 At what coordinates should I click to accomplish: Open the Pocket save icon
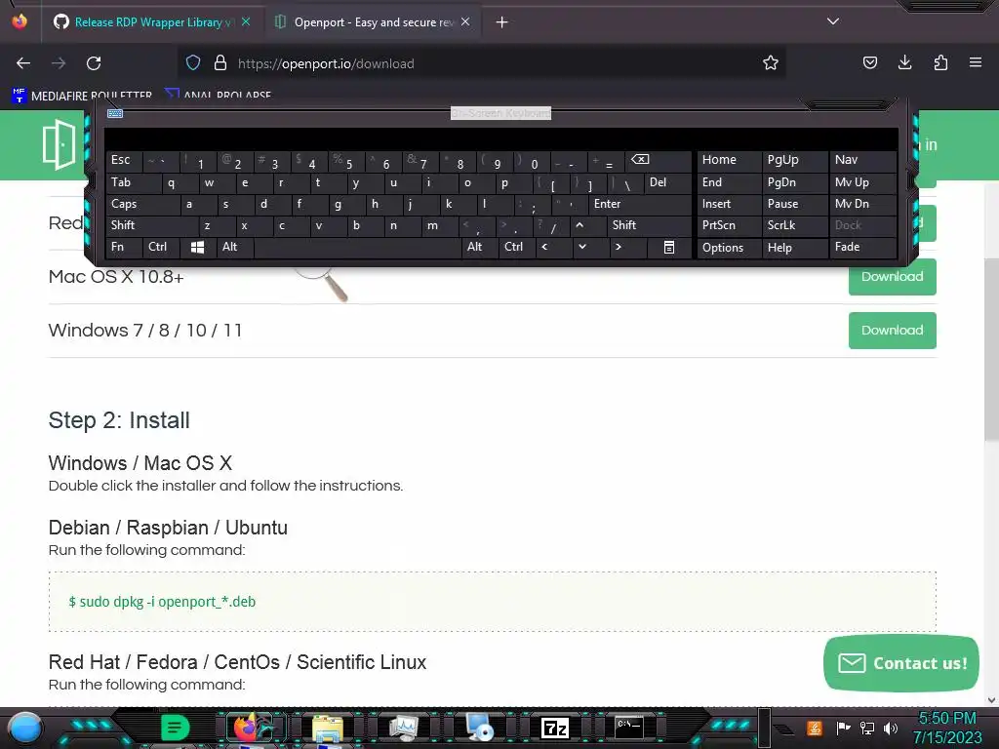869,63
